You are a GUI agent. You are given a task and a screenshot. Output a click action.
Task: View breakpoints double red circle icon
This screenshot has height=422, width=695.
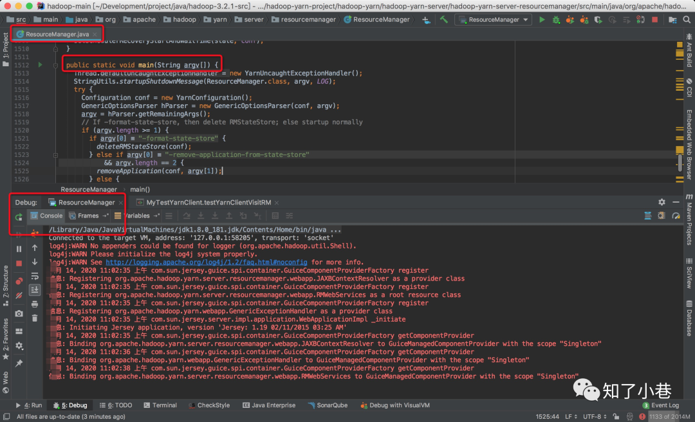click(19, 281)
